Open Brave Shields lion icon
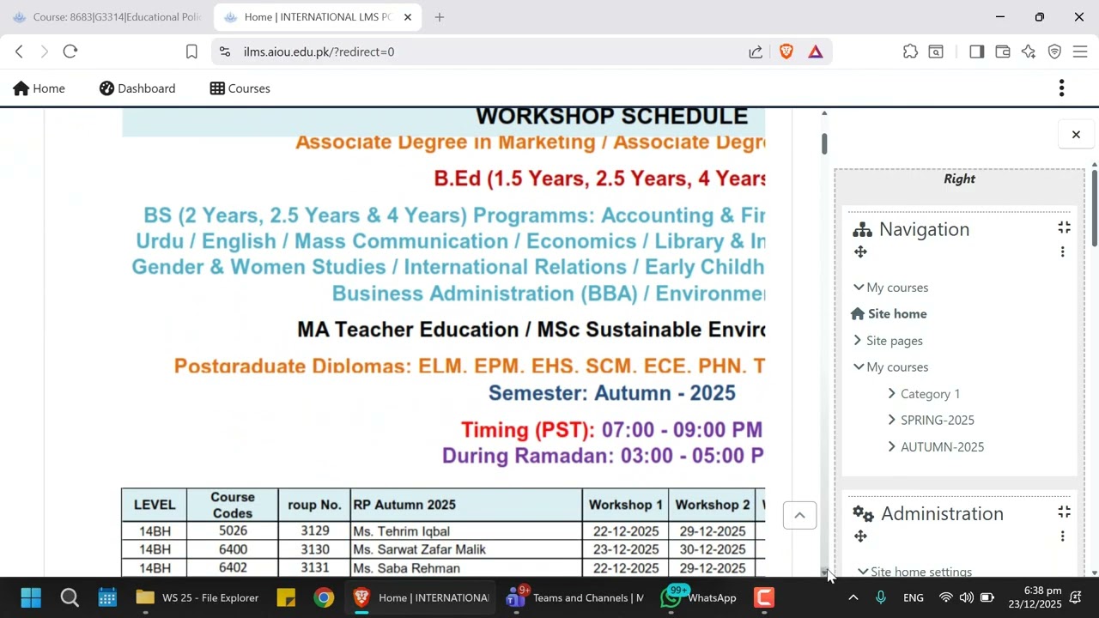1099x618 pixels. click(x=786, y=51)
